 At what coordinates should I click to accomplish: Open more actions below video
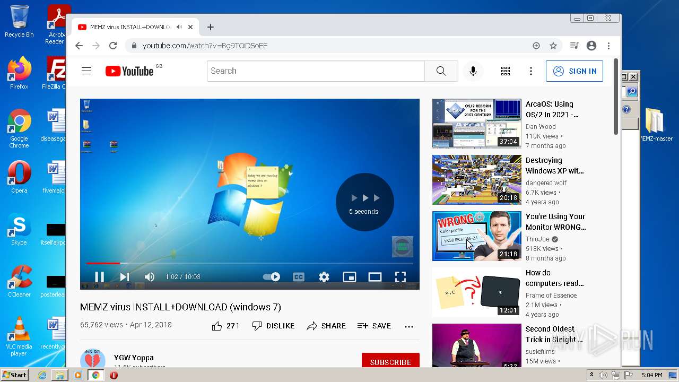click(x=409, y=326)
